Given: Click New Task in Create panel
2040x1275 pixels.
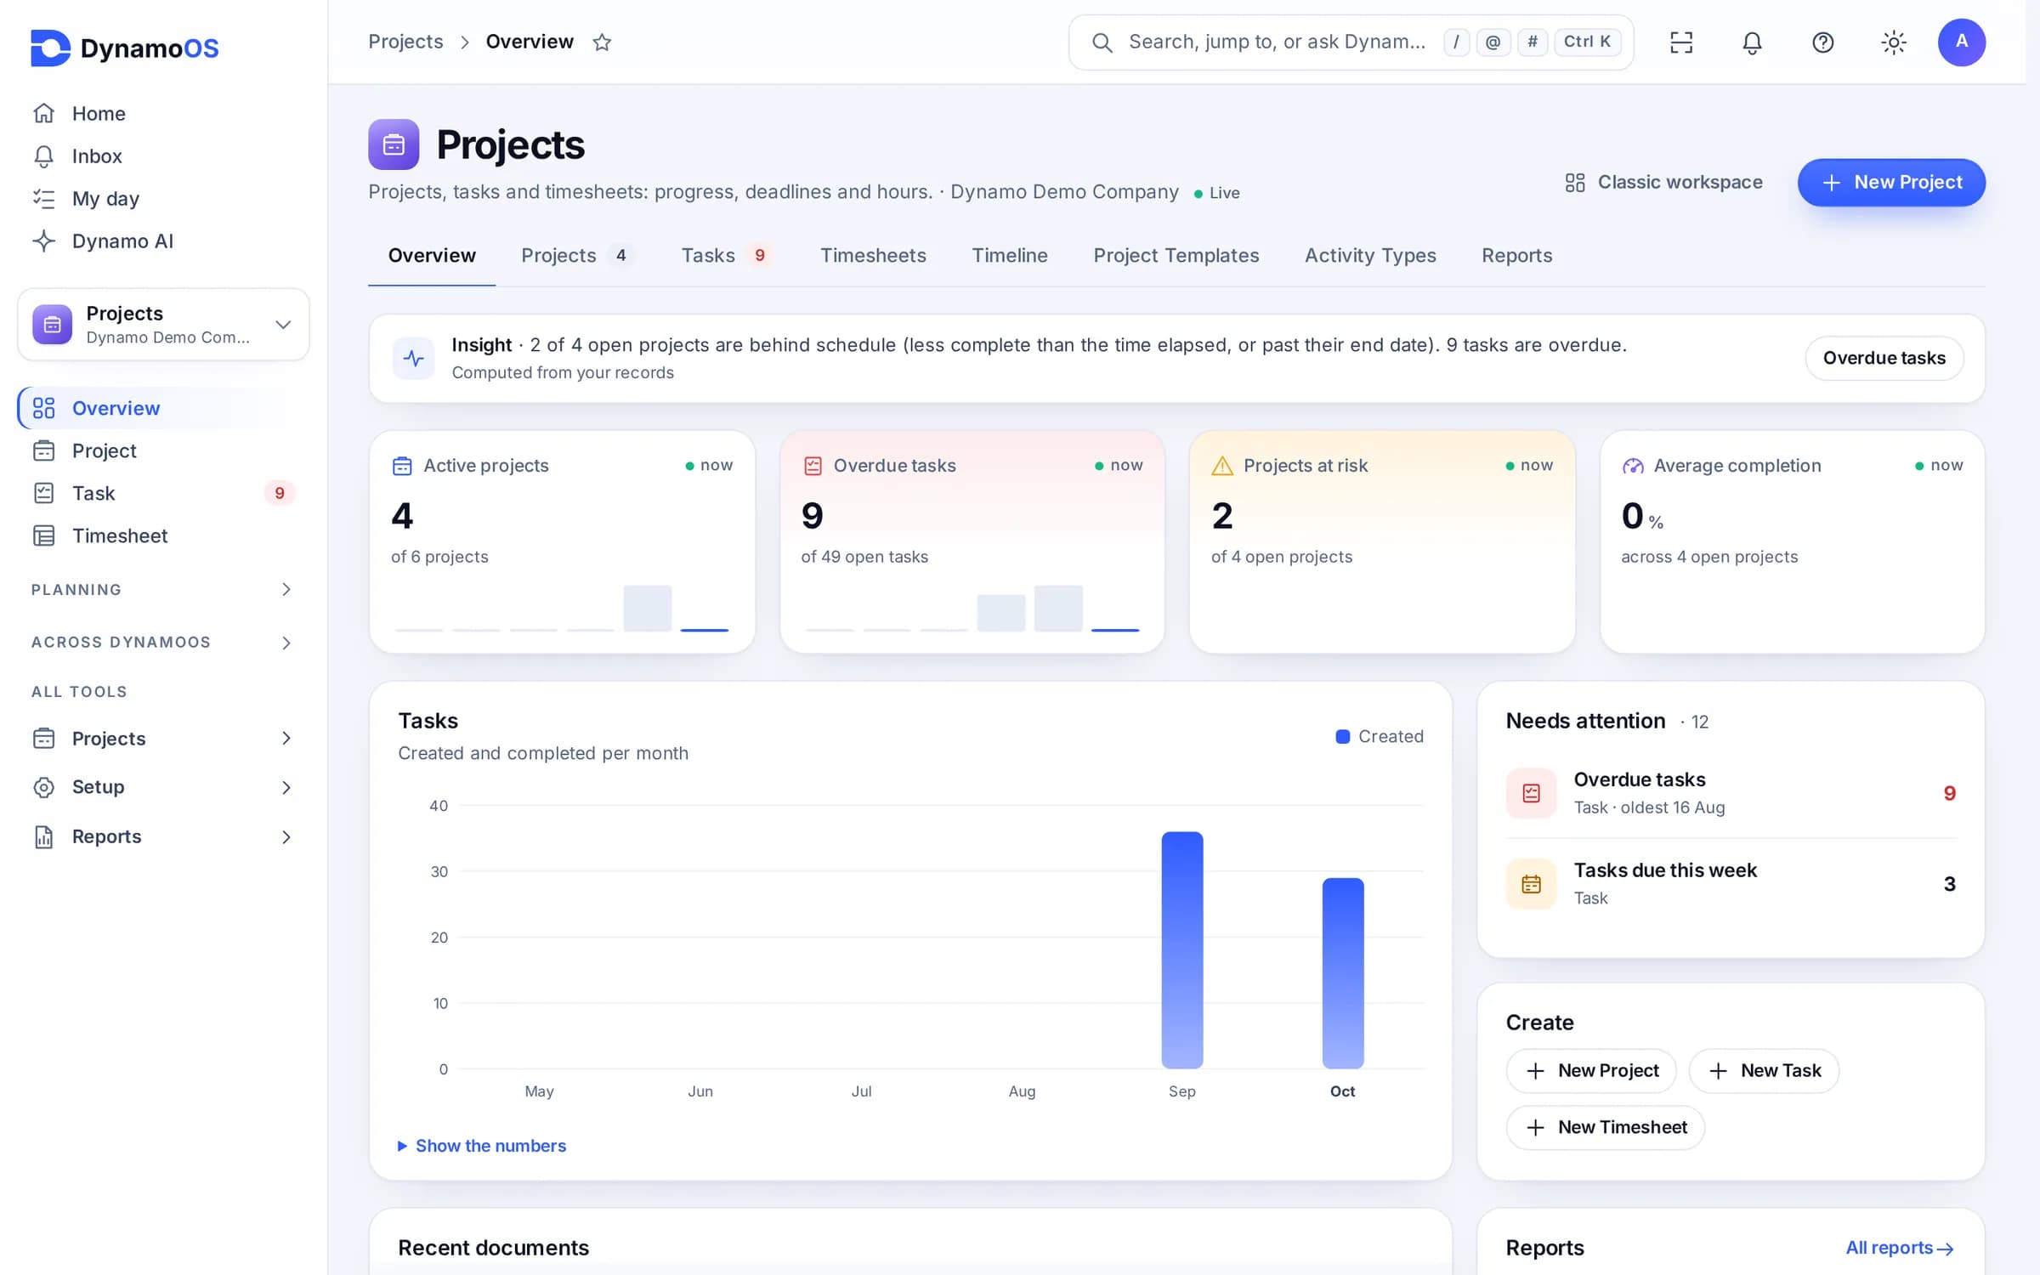Looking at the screenshot, I should point(1764,1071).
